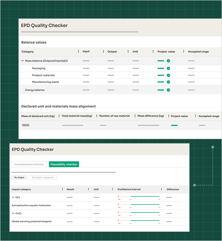This screenshot has height=241, width=222.
Task: Open column menu for Input header
Action: (103, 51)
